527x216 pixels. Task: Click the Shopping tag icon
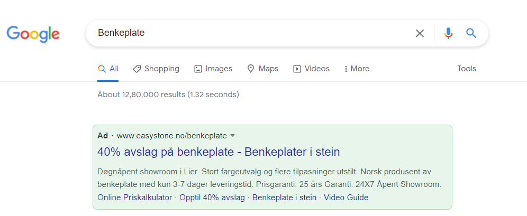(137, 69)
